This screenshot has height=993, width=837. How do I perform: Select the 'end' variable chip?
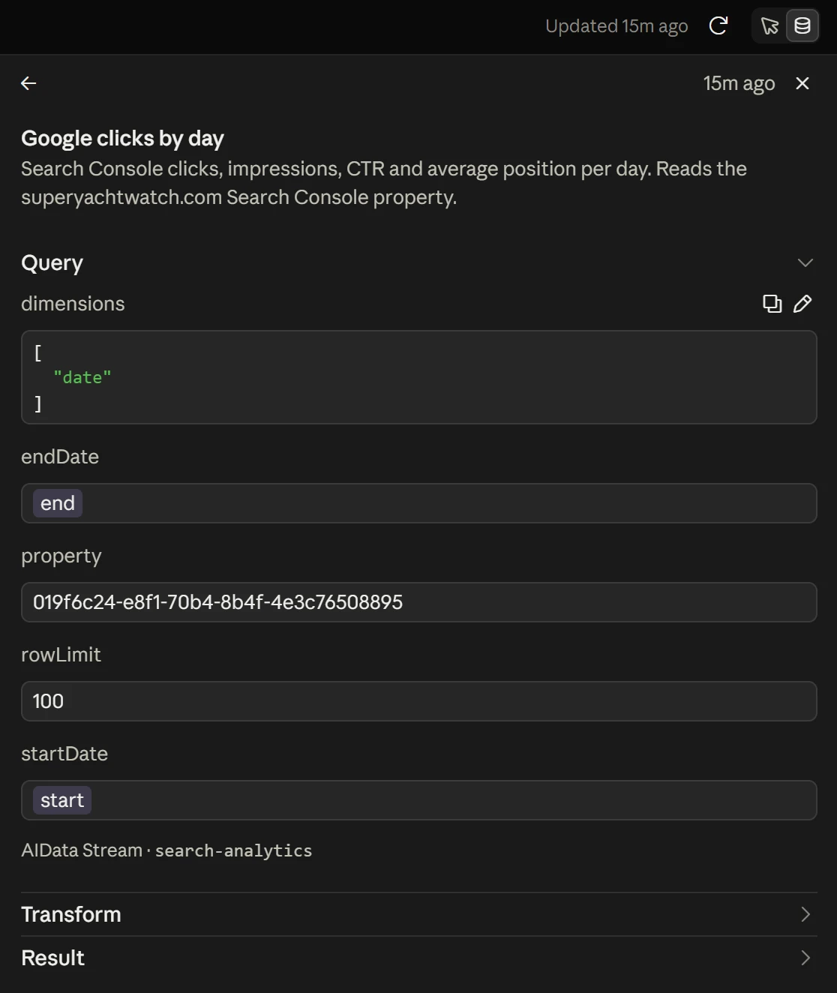[x=58, y=503]
